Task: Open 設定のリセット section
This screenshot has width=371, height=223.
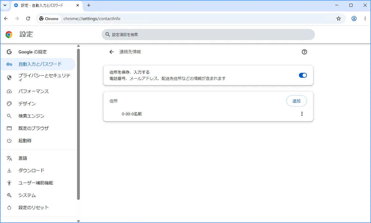Action: point(38,208)
